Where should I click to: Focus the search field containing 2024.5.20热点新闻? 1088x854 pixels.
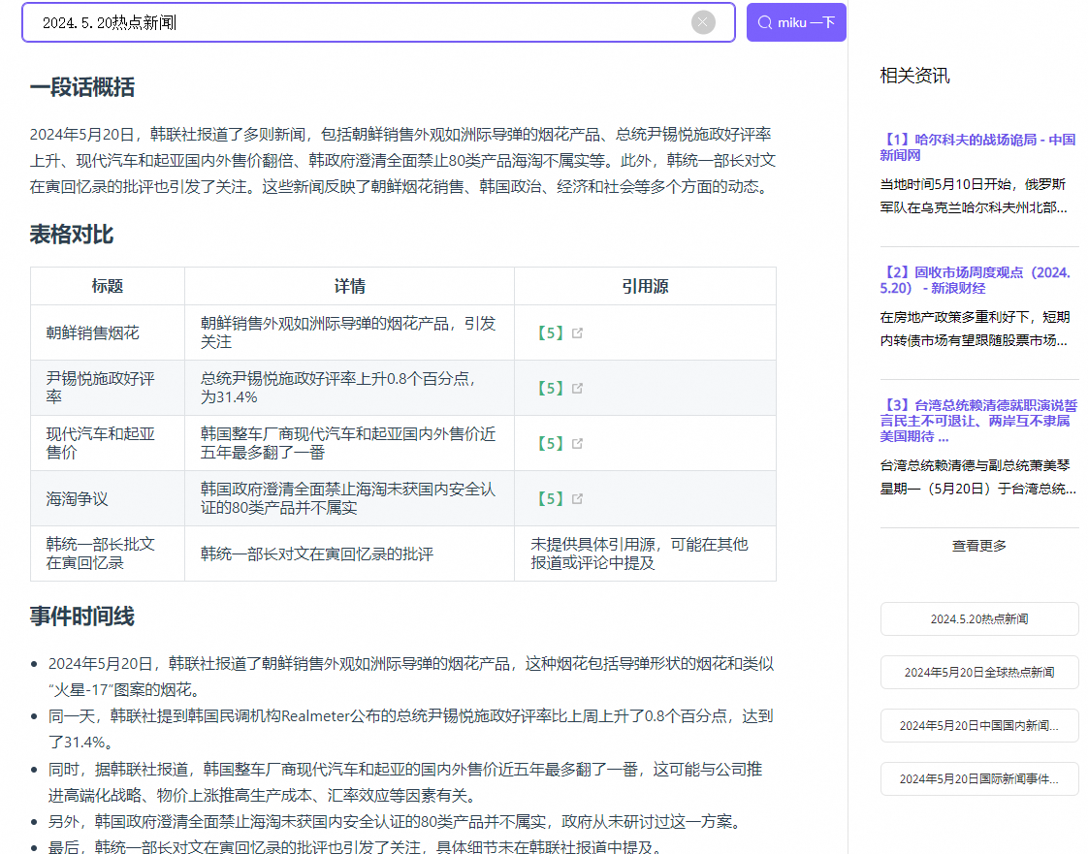click(x=378, y=22)
